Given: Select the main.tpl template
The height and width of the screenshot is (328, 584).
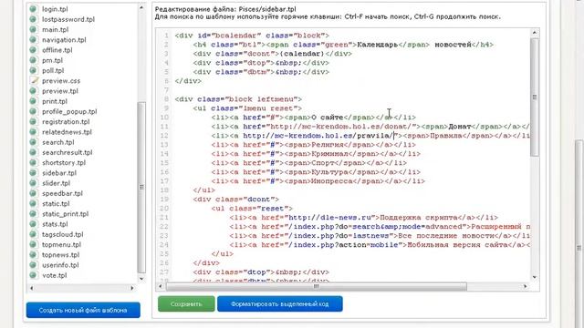Looking at the screenshot, I should coord(55,29).
